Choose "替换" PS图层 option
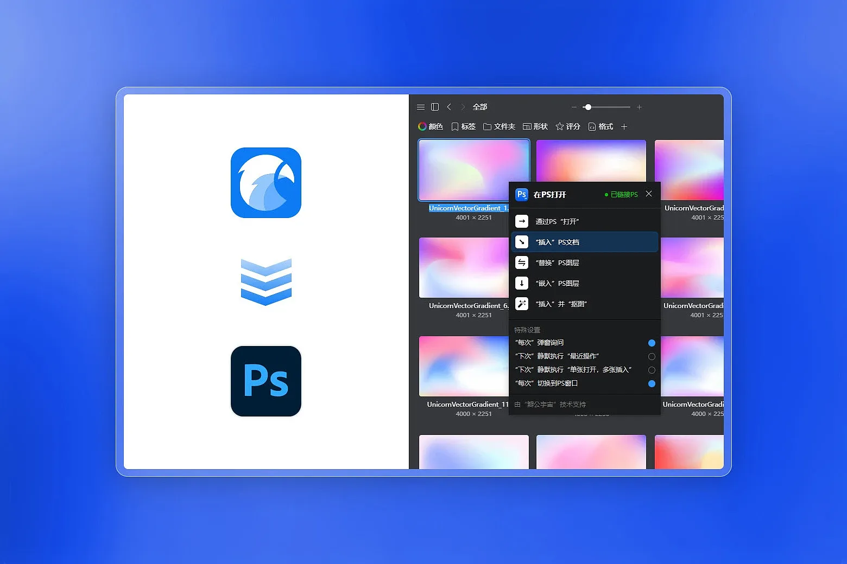Screen dimensions: 847x564 pos(585,262)
